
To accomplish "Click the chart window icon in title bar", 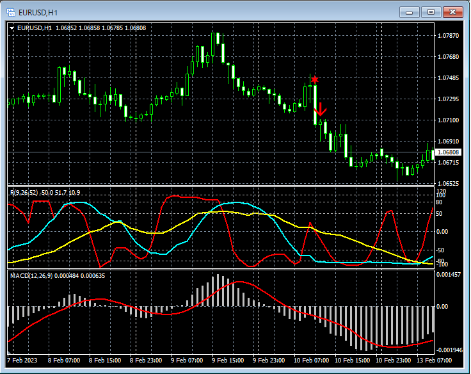I will pos(10,12).
